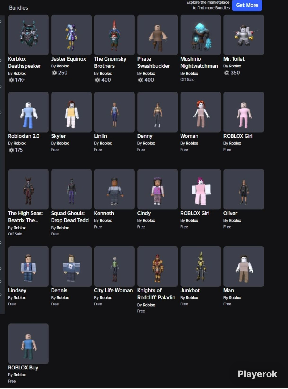
Task: Click the Kenneth name link
Action: tap(104, 213)
